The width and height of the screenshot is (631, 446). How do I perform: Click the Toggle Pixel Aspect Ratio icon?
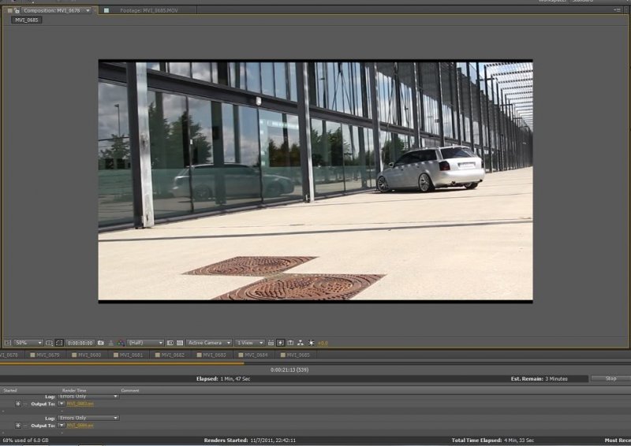[271, 344]
